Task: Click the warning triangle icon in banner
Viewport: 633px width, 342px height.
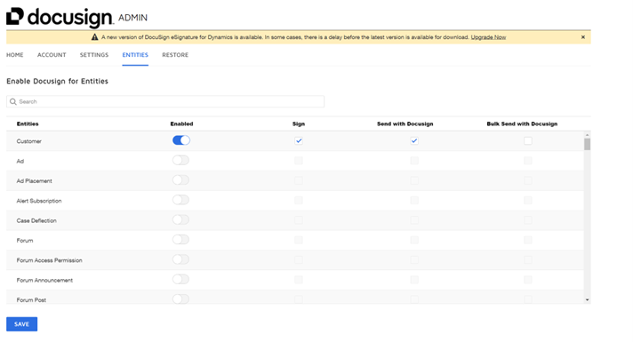Action: (94, 37)
